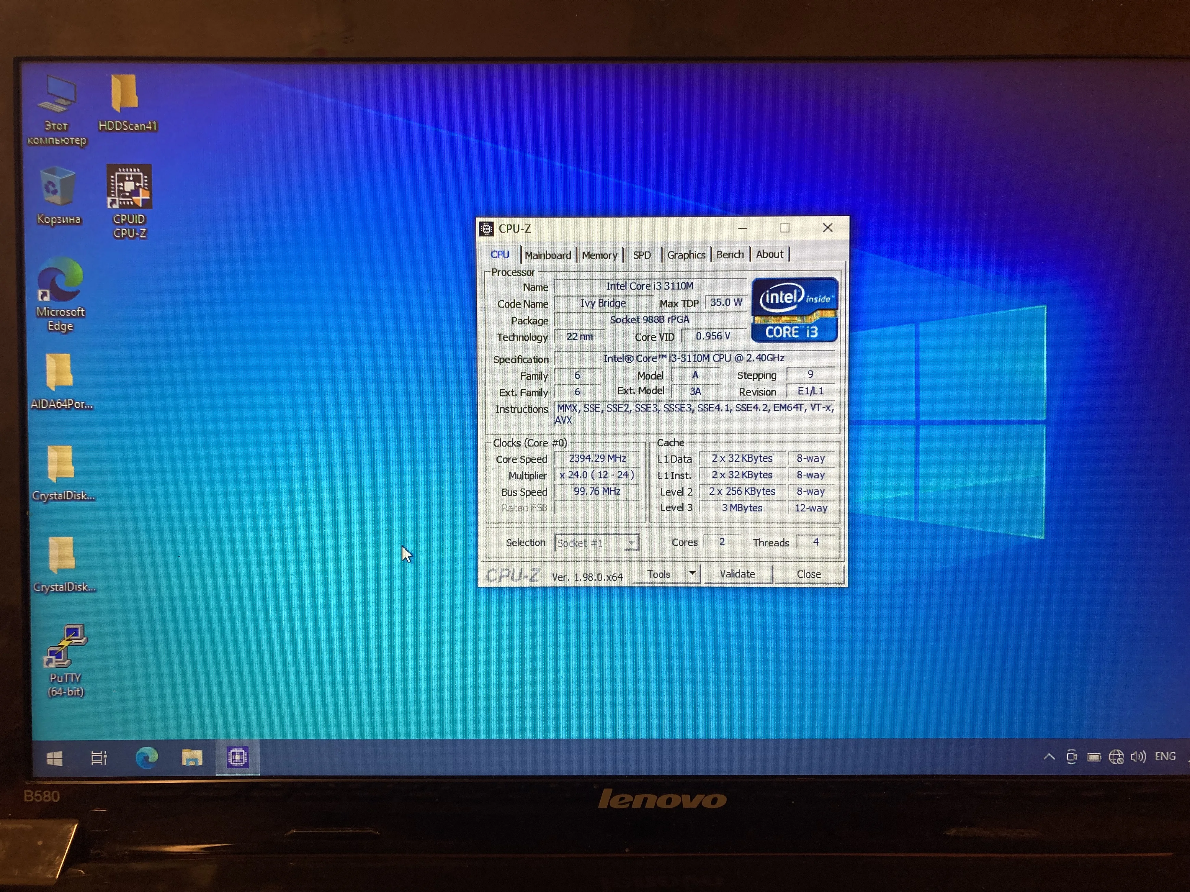The image size is (1190, 892).
Task: Click the Task View taskbar icon
Action: coord(99,758)
